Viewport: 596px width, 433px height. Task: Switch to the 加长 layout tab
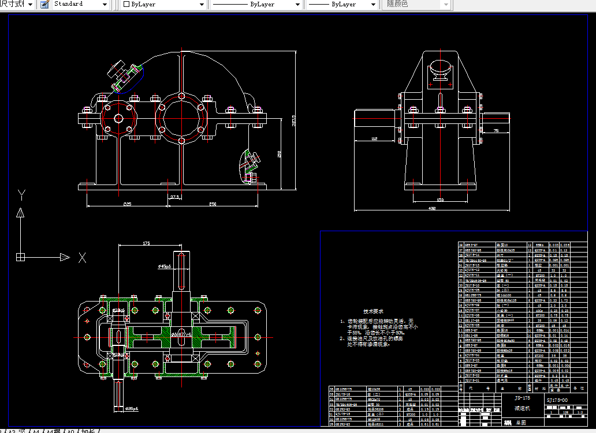pyautogui.click(x=90, y=431)
